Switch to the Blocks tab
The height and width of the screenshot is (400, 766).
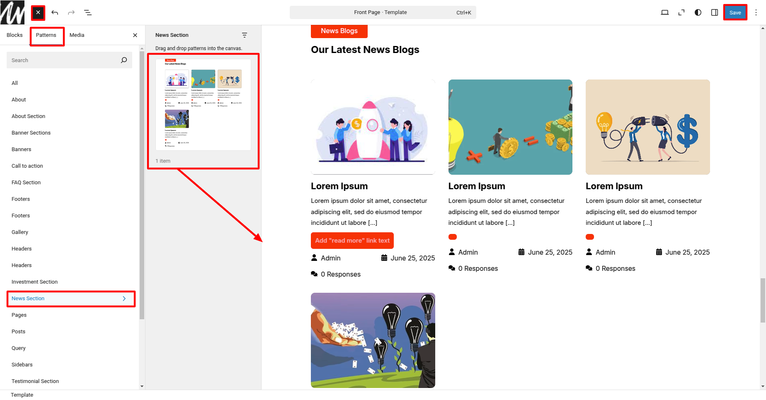[x=15, y=35]
